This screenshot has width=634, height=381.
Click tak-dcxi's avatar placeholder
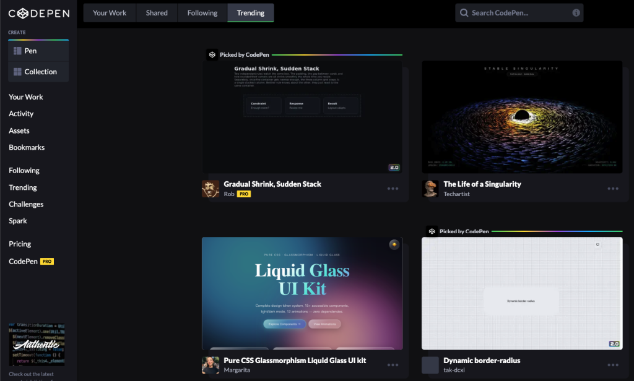pyautogui.click(x=430, y=365)
